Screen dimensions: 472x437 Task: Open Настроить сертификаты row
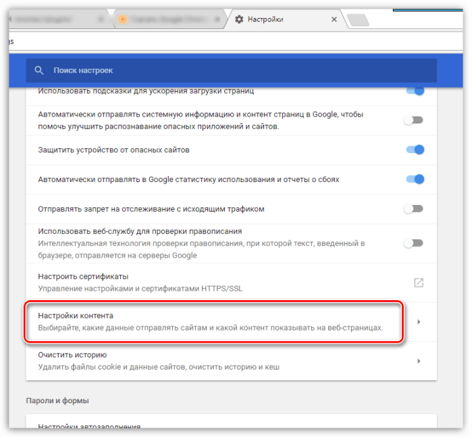[x=231, y=283]
